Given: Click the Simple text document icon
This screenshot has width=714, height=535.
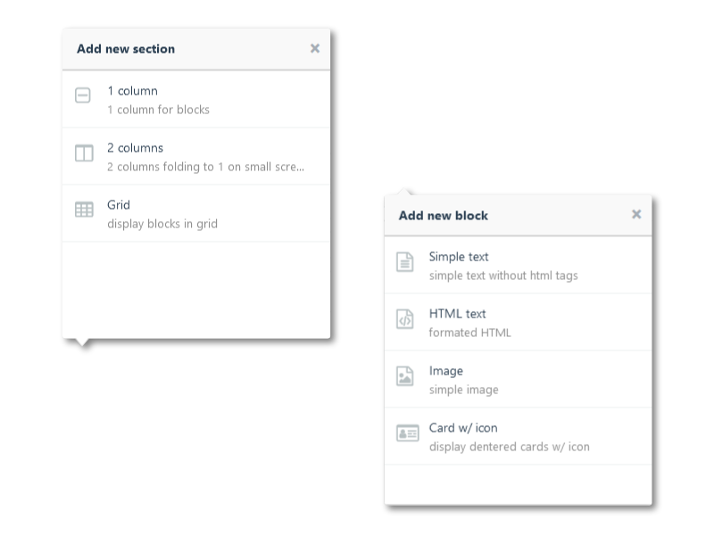Looking at the screenshot, I should click(405, 262).
